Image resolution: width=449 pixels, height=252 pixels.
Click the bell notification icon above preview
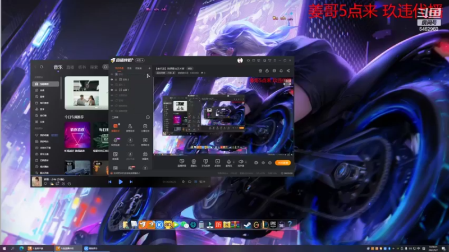pos(281,71)
